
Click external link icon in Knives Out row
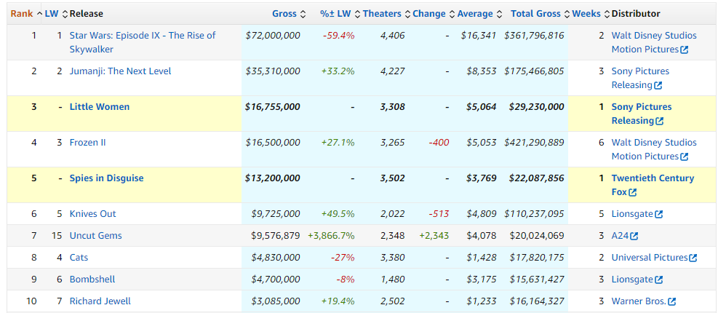[x=658, y=214]
